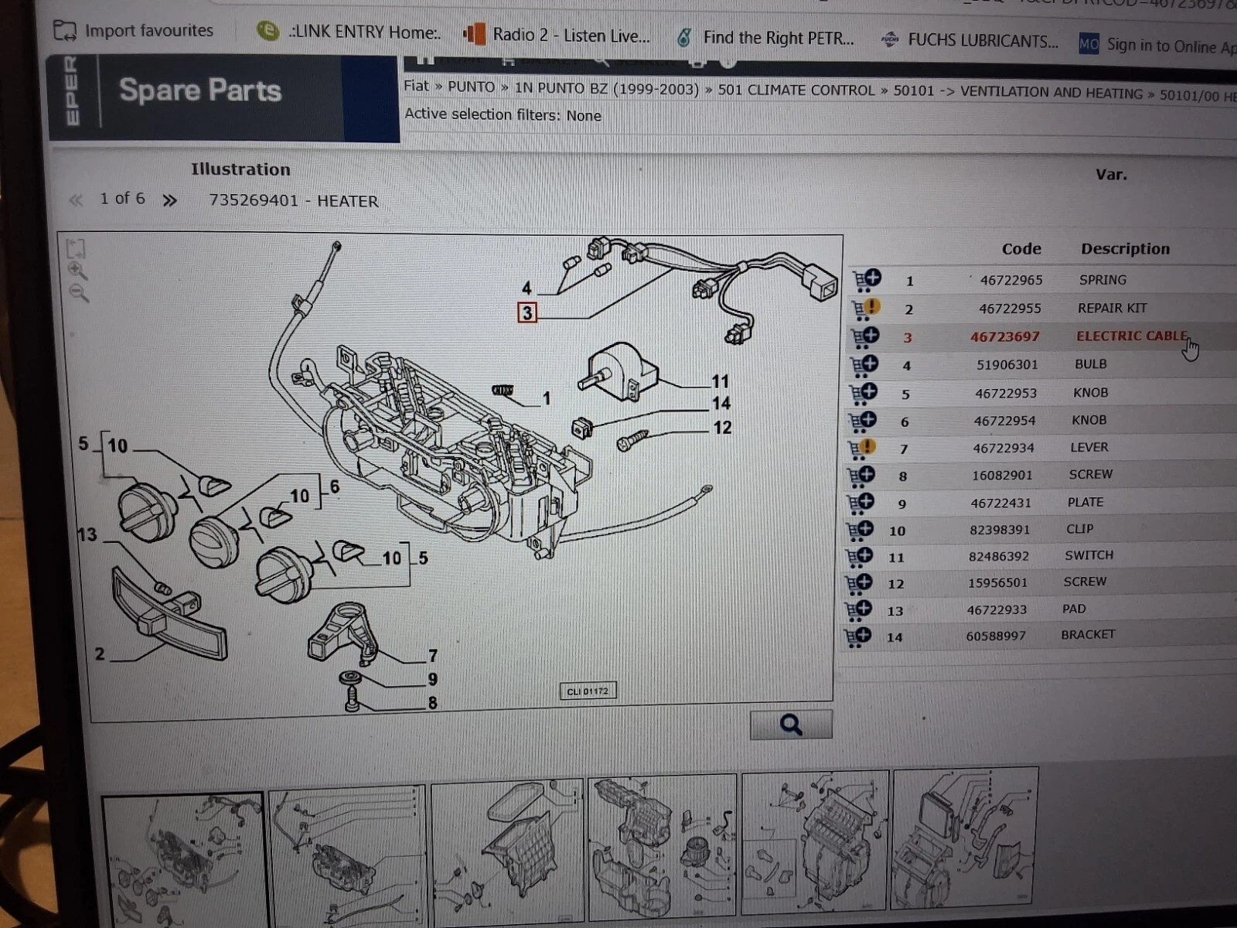
Task: Click callout number 3 in diagram
Action: 527,312
